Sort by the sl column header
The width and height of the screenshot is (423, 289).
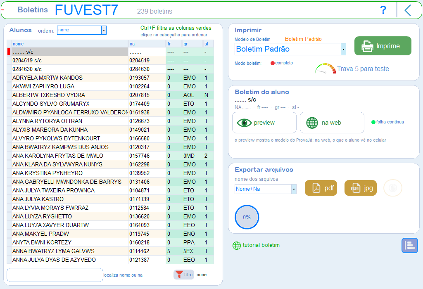coord(208,44)
